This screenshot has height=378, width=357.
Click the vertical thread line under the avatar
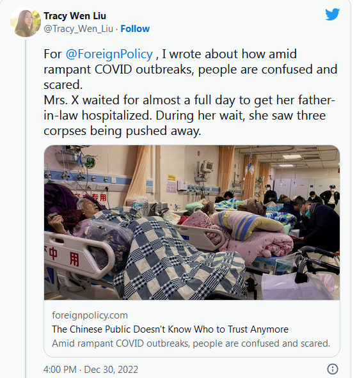coord(26,209)
